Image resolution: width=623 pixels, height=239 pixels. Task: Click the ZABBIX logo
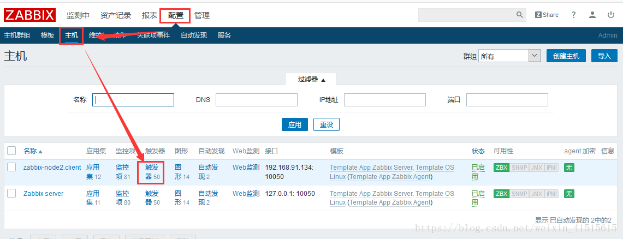pyautogui.click(x=30, y=15)
